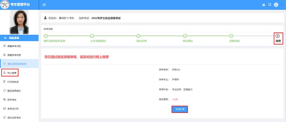Screen dimensions: 286x122
Task: Toggle the hamburger sidebar collapse icon
Action: [x=44, y=5]
